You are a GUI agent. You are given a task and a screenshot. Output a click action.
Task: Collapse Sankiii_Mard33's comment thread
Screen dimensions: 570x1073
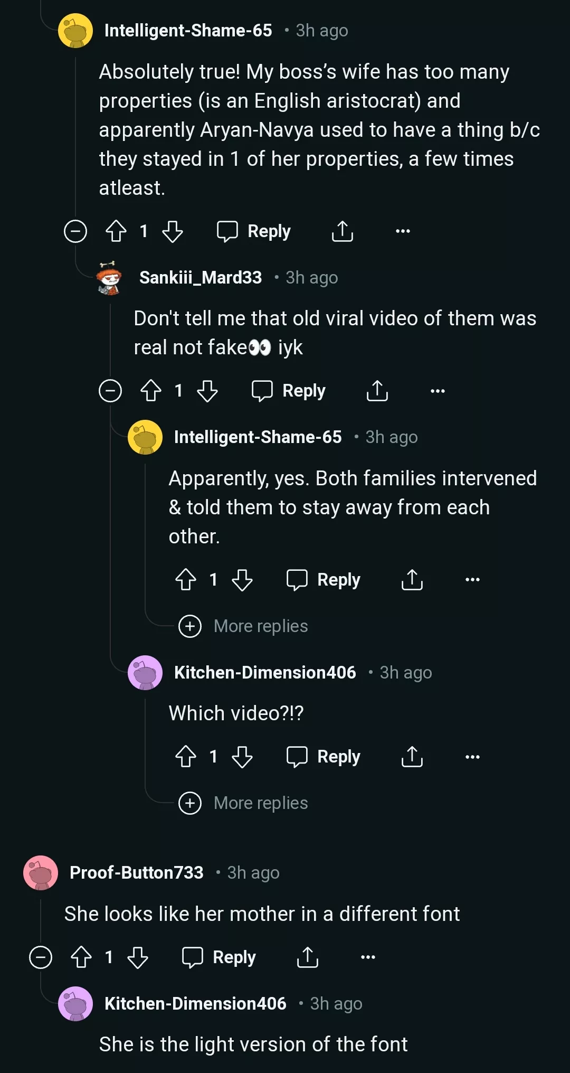pyautogui.click(x=110, y=391)
